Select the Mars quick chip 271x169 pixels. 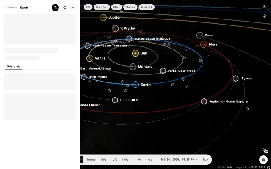[116, 7]
